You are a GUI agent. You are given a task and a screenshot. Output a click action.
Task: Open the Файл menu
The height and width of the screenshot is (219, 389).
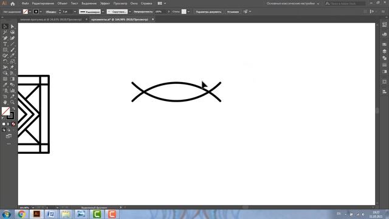[25, 4]
